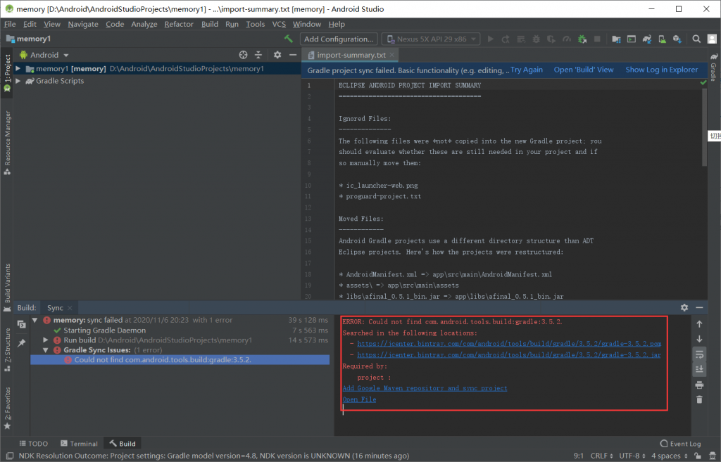Toggle scroll to end in output
Image resolution: width=721 pixels, height=462 pixels.
click(699, 369)
